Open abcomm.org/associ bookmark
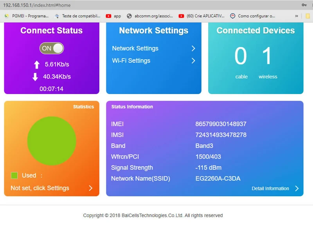Screen dimensions: 313x230 tap(150, 16)
